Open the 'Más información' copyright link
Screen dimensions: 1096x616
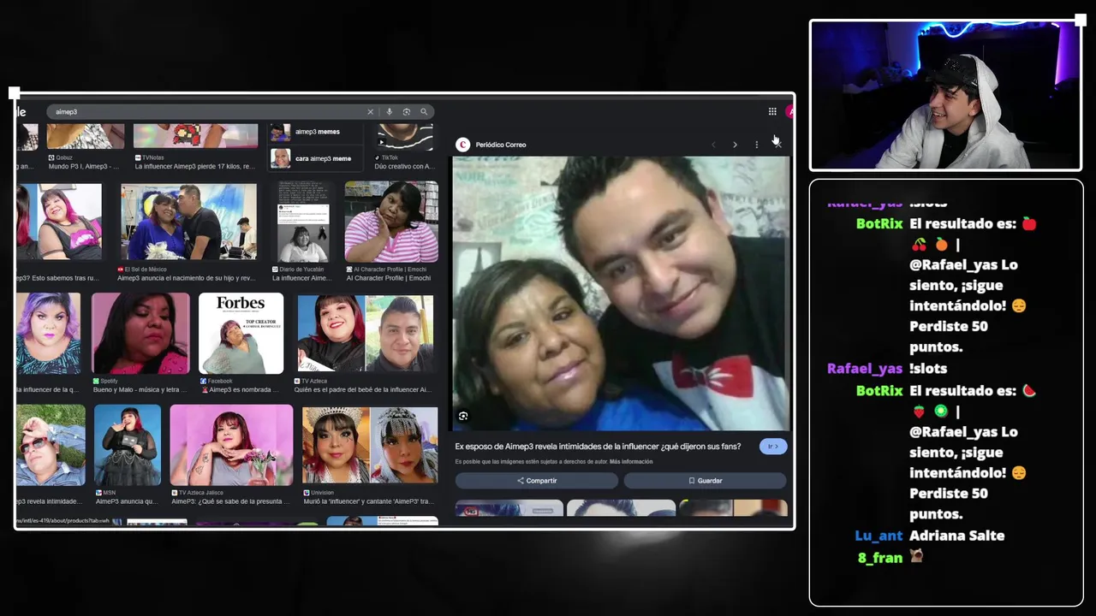tap(631, 462)
